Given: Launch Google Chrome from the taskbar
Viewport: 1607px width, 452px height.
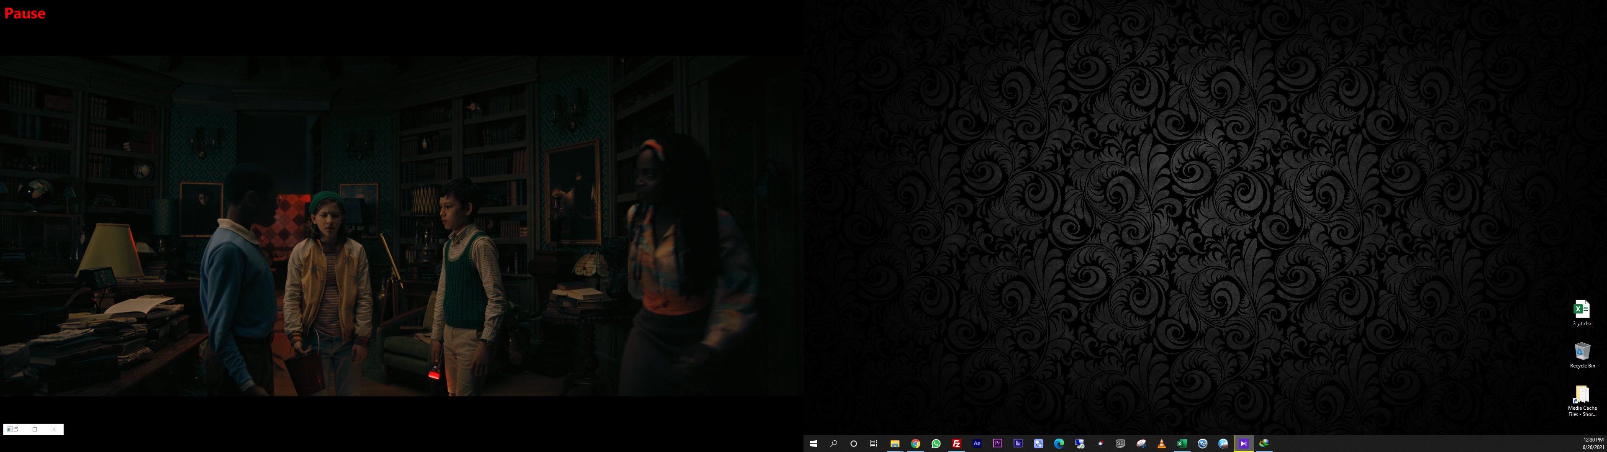Looking at the screenshot, I should [915, 444].
